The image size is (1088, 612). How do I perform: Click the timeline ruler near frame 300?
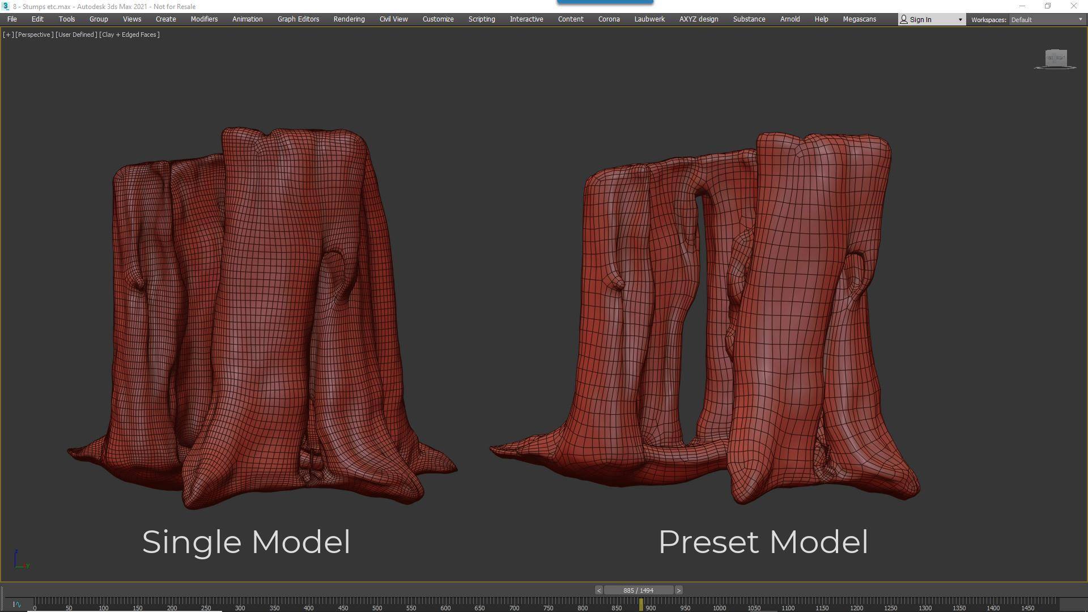click(240, 607)
